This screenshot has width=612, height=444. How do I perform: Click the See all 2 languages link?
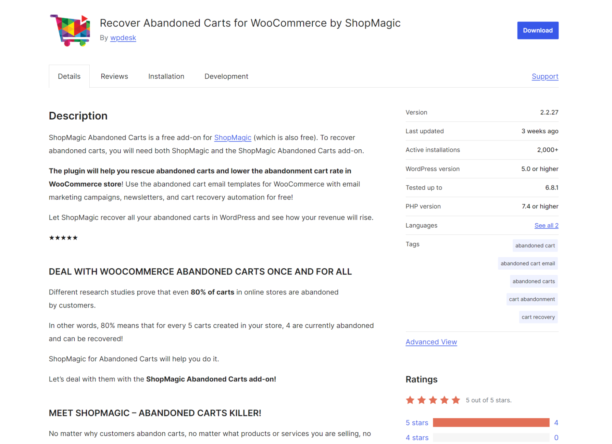tap(546, 225)
